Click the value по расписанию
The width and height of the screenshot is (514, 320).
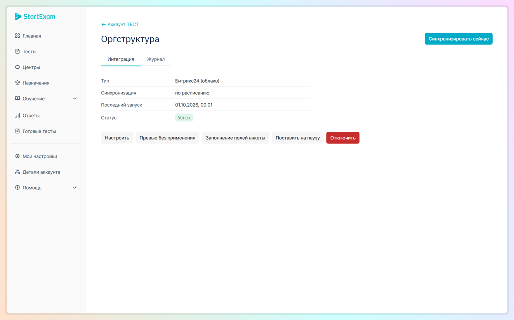(x=192, y=93)
